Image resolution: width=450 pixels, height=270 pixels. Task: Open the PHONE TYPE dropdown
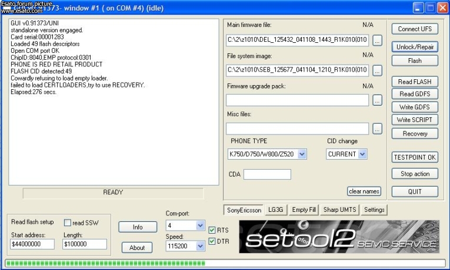[x=302, y=154]
